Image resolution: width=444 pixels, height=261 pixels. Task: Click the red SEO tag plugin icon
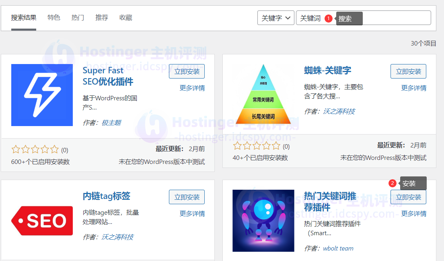(x=42, y=221)
